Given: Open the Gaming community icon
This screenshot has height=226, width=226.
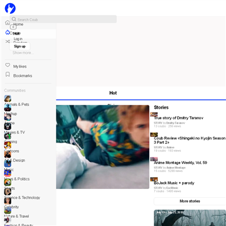Looking at the screenshot, I should (8, 136).
